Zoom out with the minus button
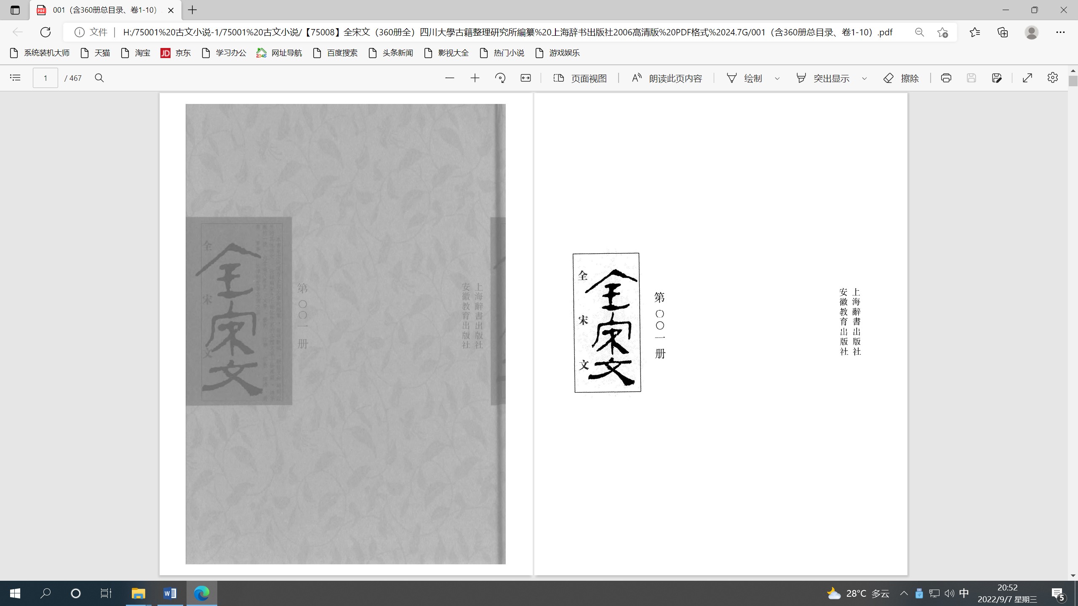This screenshot has height=606, width=1078. coord(450,78)
